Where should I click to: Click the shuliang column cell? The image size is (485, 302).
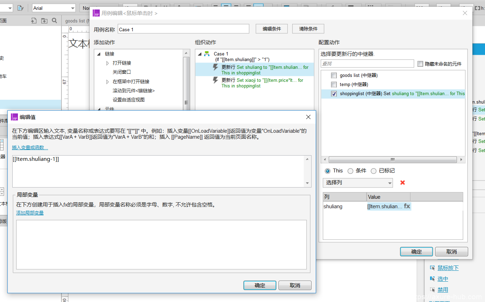(x=345, y=206)
